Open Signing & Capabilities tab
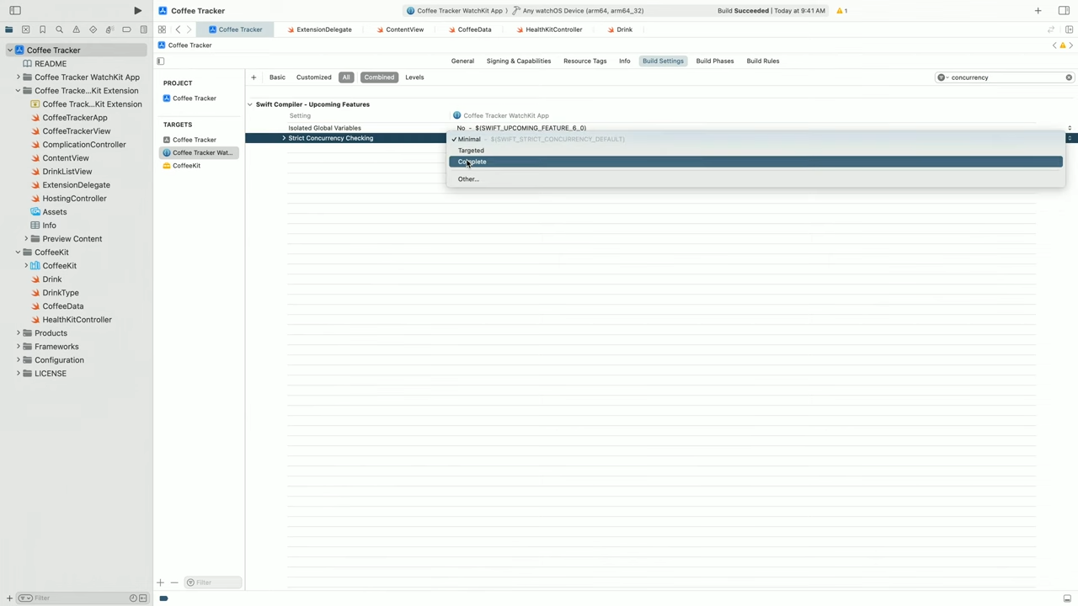The width and height of the screenshot is (1078, 606). point(519,61)
